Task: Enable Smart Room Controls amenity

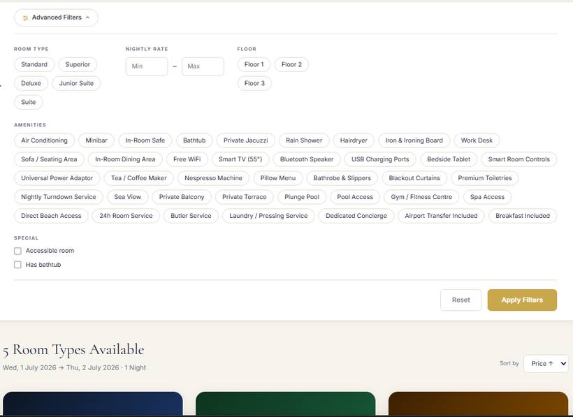Action: pyautogui.click(x=519, y=159)
